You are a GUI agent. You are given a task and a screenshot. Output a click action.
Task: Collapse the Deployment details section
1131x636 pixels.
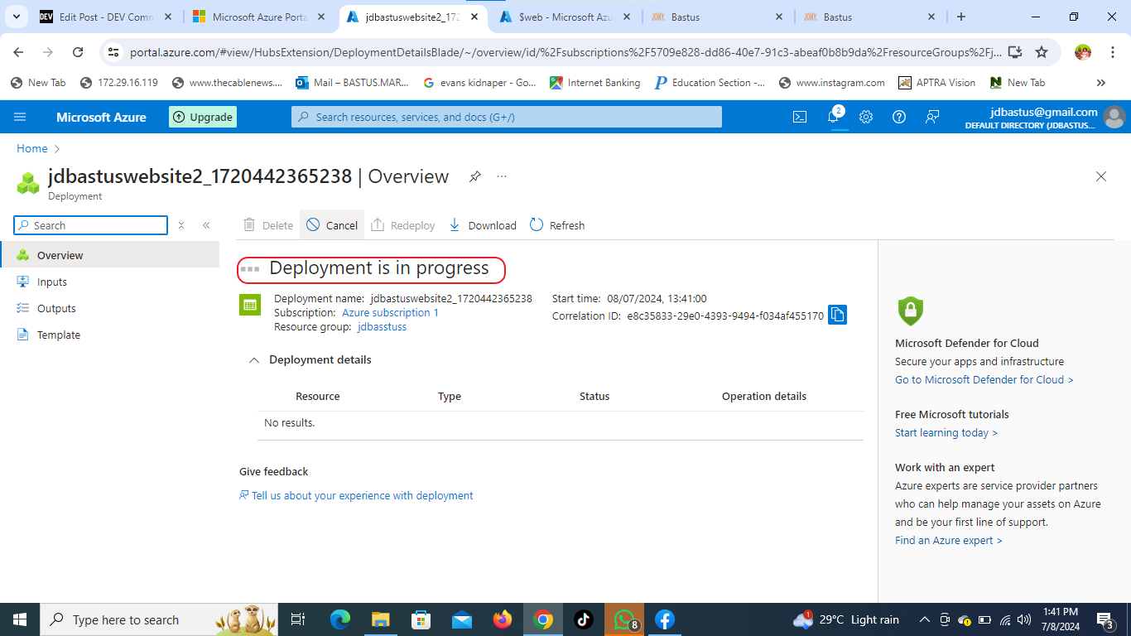(254, 360)
